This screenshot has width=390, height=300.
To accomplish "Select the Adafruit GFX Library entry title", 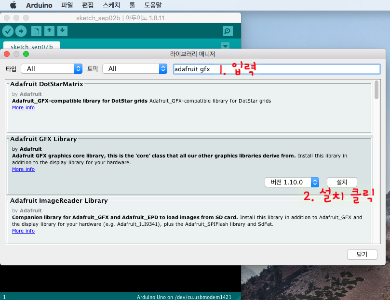I will 43,139.
